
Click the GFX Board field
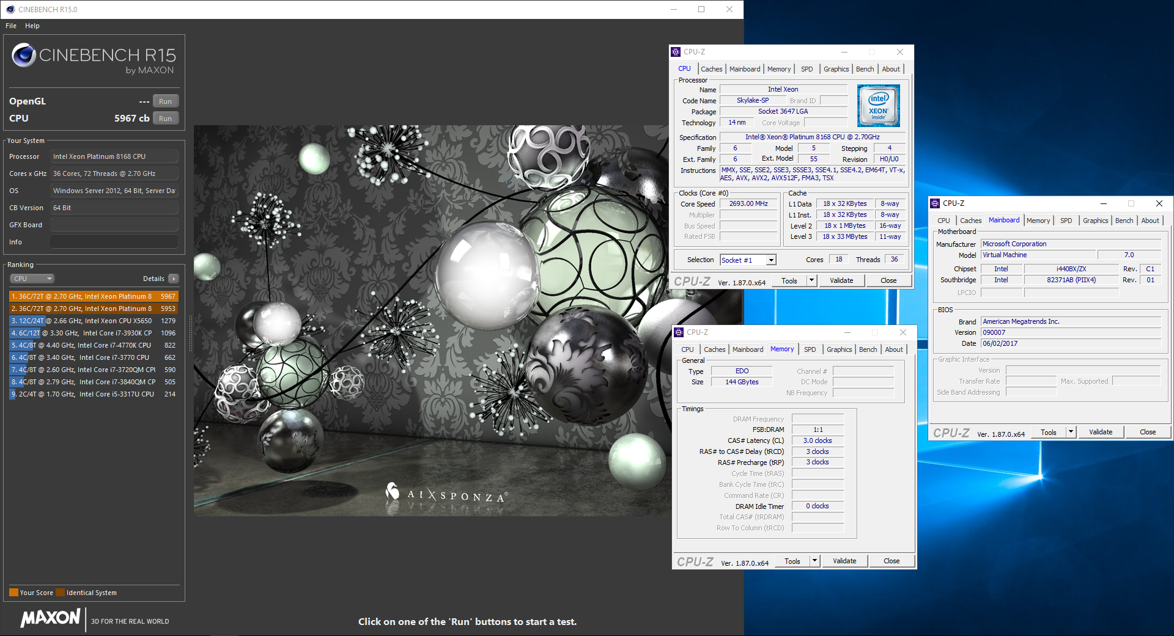[114, 225]
